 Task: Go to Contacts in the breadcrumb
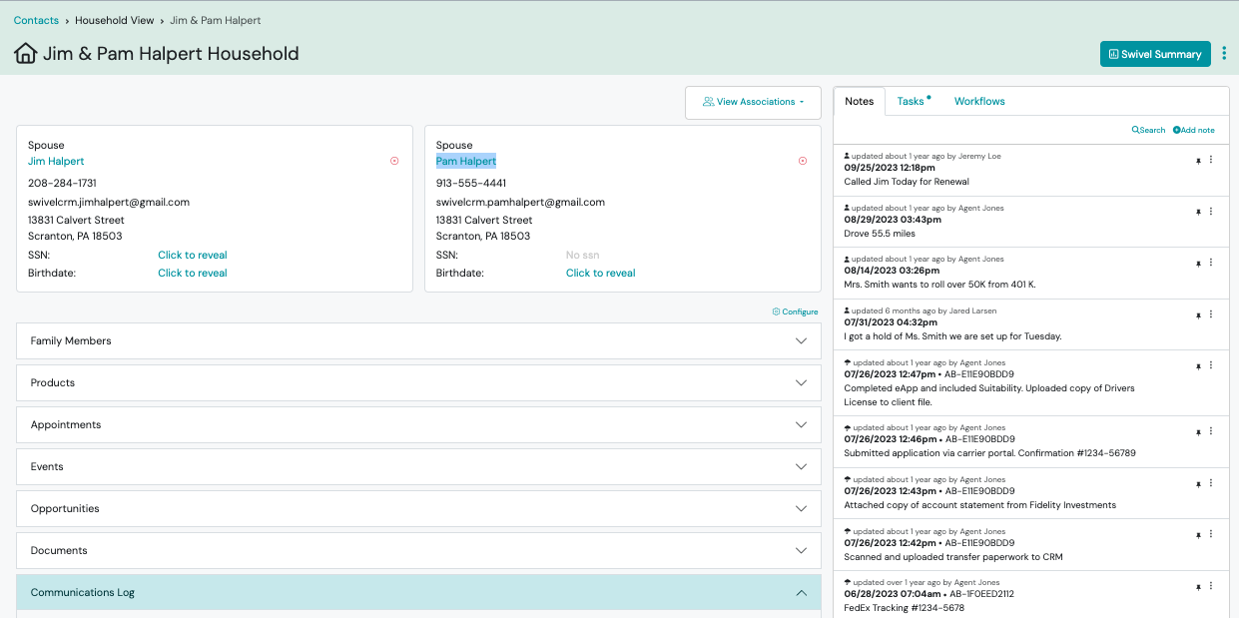(x=36, y=20)
